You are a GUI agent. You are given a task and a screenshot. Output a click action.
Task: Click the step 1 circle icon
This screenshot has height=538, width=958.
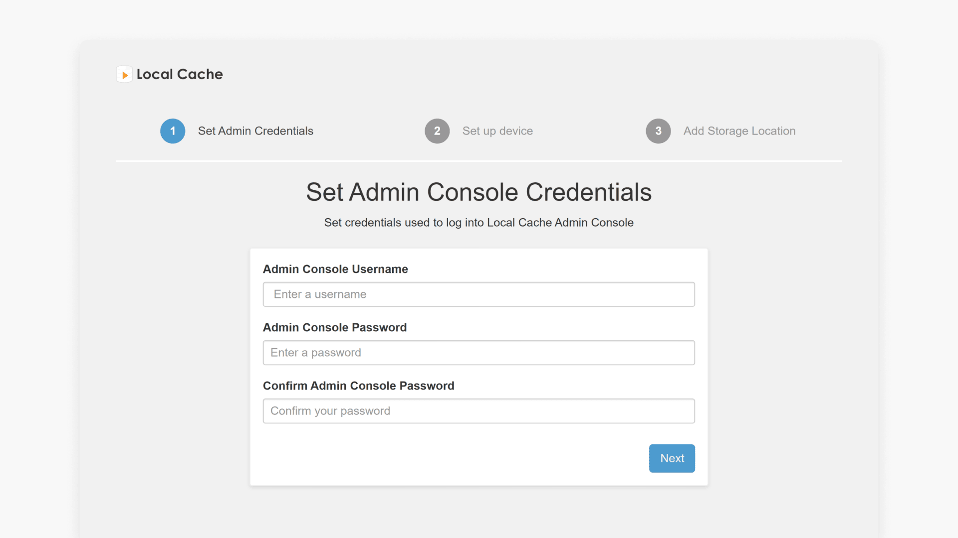173,131
